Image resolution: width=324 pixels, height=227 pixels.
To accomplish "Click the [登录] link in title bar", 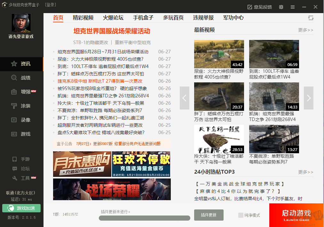I will pos(51,5).
